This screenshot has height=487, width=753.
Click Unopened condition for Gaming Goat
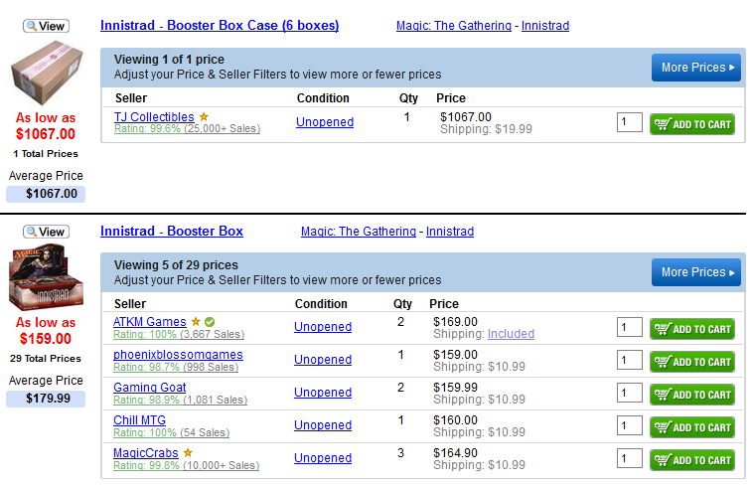click(323, 392)
